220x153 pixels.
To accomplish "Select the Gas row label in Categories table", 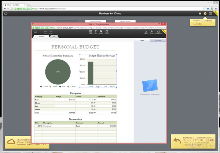I will pos(45,106).
